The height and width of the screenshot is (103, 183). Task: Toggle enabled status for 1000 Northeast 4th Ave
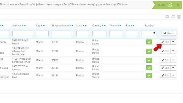tap(149, 51)
